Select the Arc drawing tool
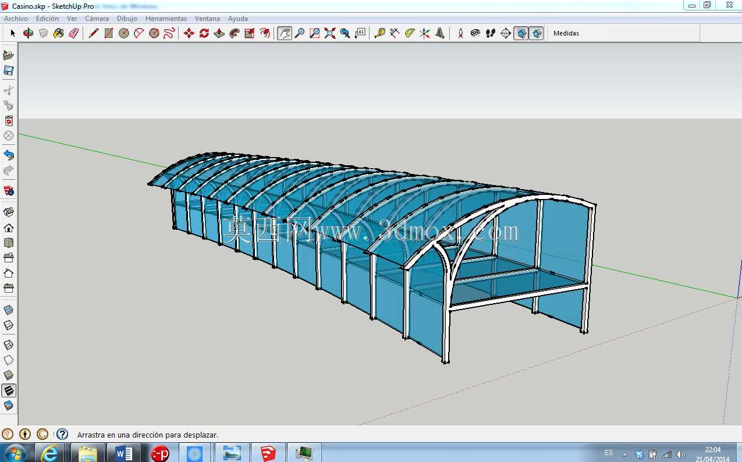 139,33
